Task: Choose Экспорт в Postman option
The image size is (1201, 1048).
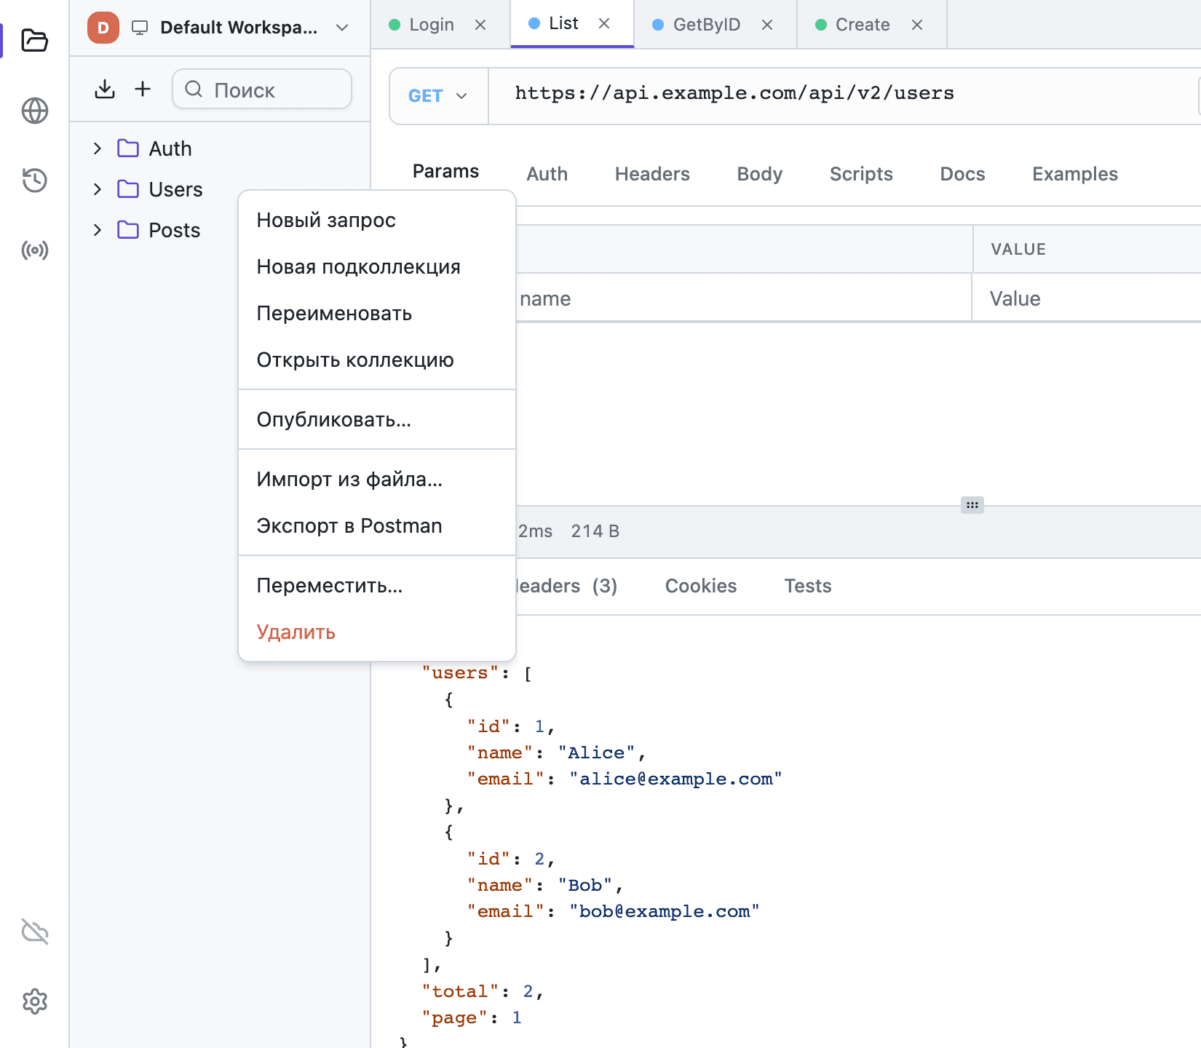Action: 377,525
